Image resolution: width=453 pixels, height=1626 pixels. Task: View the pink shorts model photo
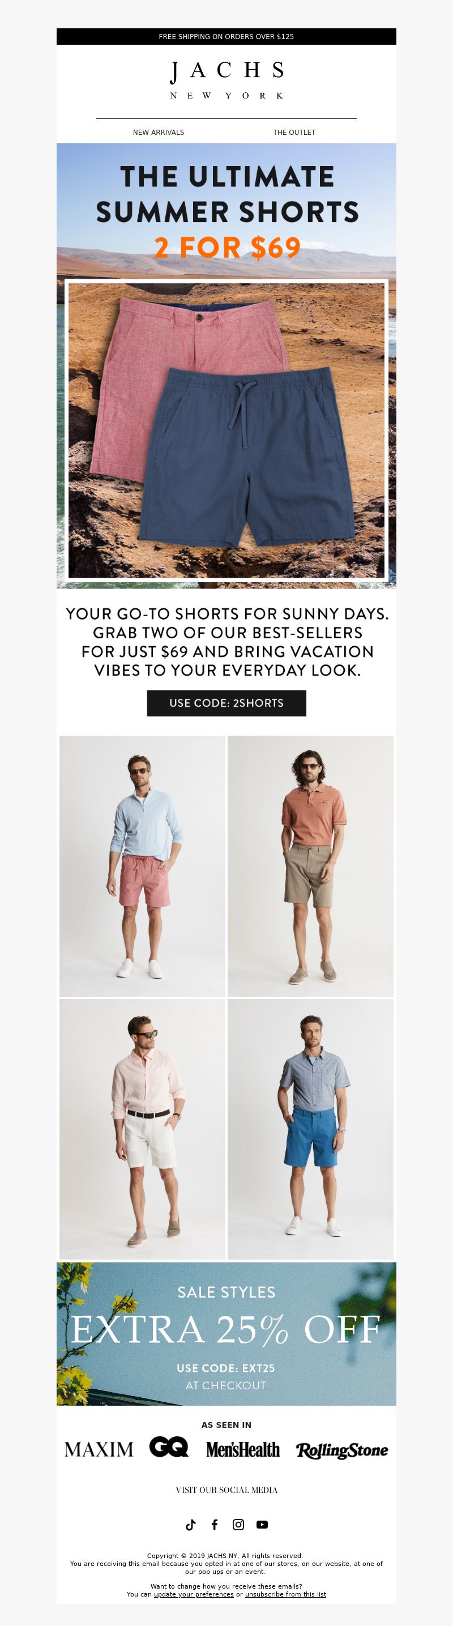pyautogui.click(x=142, y=866)
